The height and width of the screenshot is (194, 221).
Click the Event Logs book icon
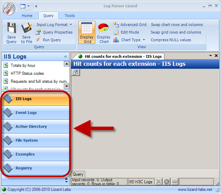point(8,113)
